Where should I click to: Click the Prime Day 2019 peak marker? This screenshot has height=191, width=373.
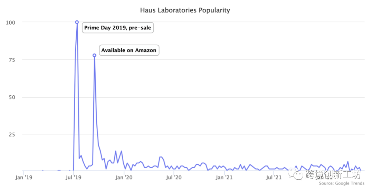77,22
